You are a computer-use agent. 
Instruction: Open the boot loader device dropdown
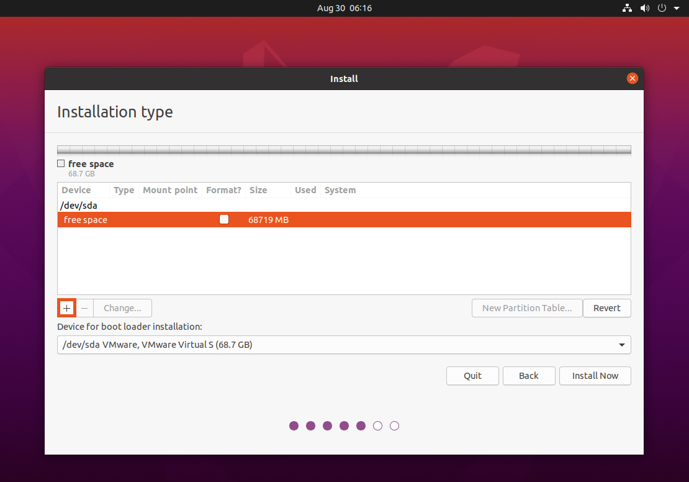click(344, 345)
